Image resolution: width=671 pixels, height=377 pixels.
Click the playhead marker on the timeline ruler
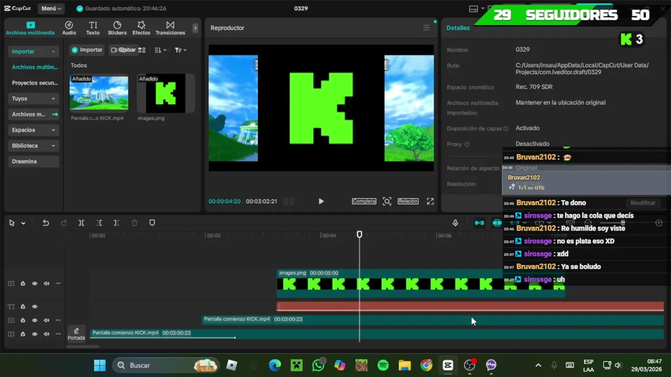(360, 235)
